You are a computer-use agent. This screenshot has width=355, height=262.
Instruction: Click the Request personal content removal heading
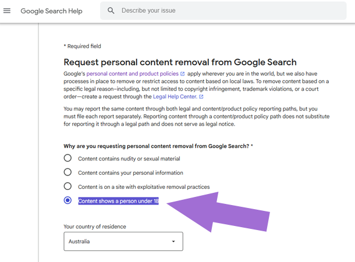(180, 62)
